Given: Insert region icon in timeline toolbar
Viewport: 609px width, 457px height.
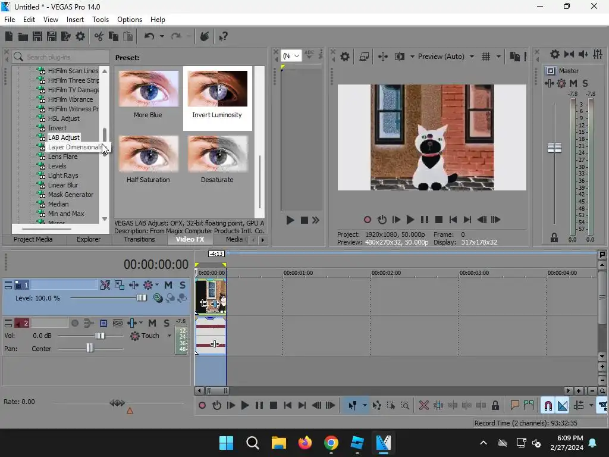Looking at the screenshot, I should 529,406.
